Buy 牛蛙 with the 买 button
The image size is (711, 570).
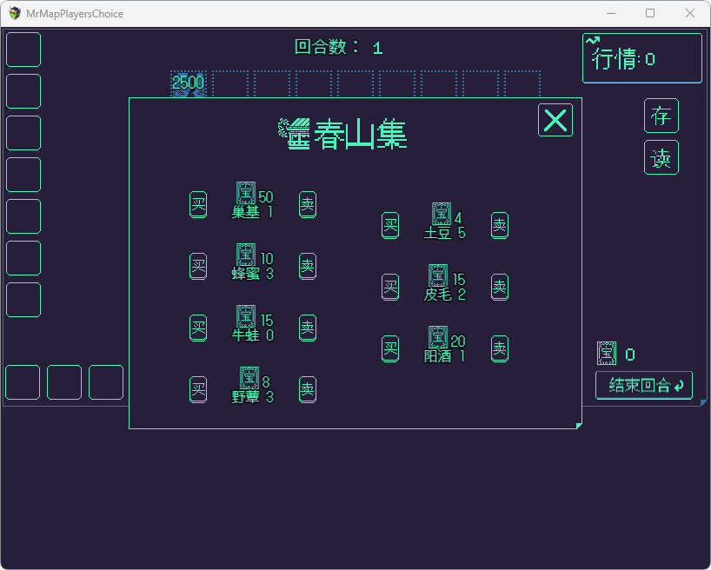pos(198,328)
